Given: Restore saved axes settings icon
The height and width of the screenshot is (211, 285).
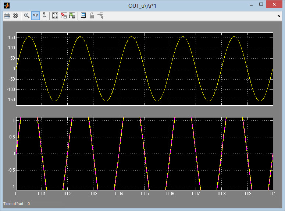Looking at the screenshot, I should (72, 16).
